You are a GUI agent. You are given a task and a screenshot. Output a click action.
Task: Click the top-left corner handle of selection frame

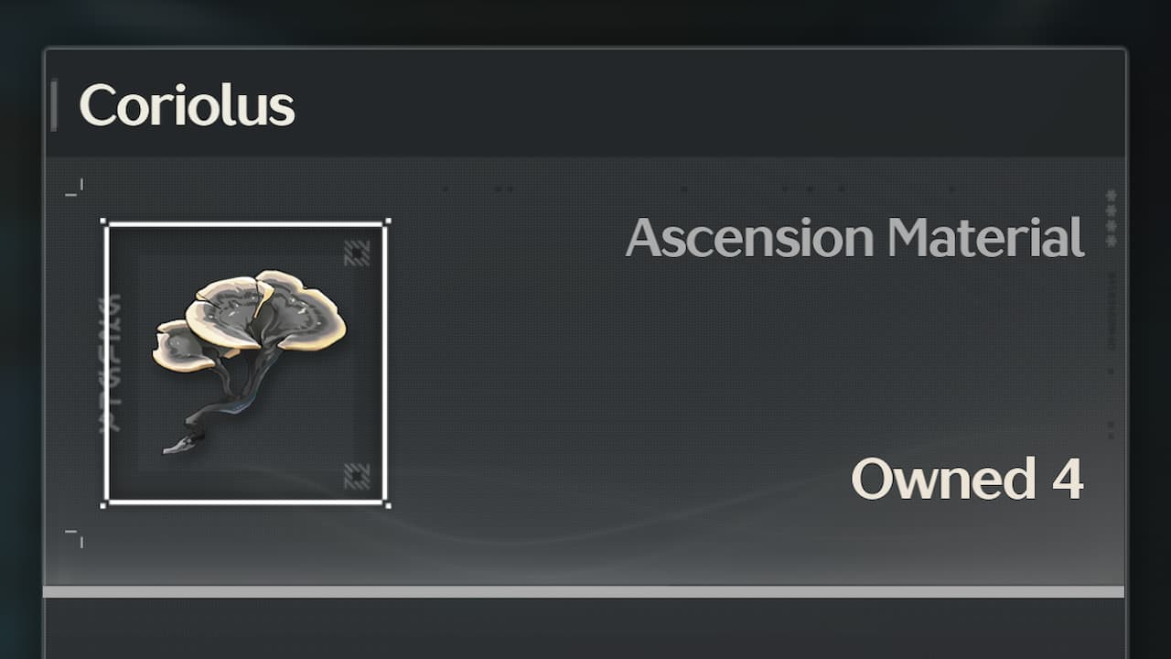(x=103, y=221)
